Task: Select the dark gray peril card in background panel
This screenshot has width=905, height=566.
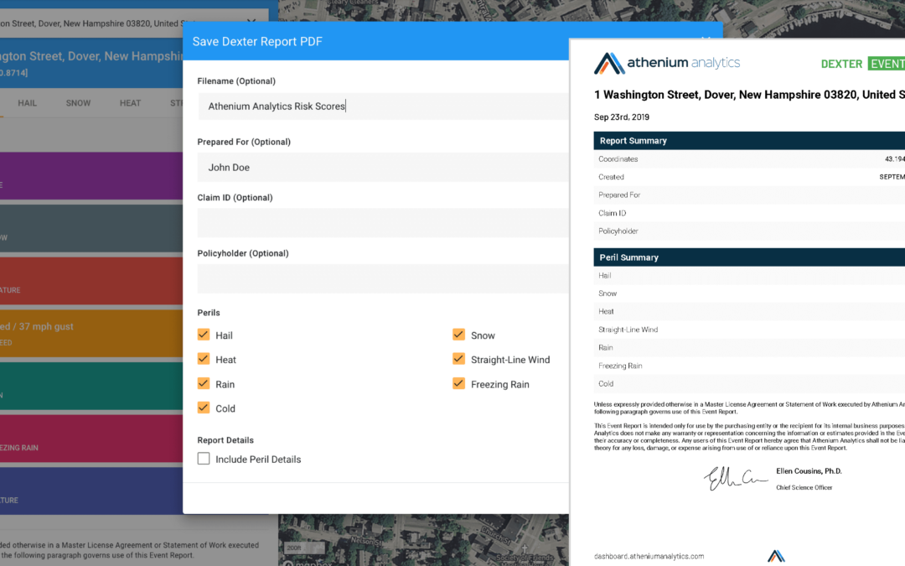Action: pos(91,229)
